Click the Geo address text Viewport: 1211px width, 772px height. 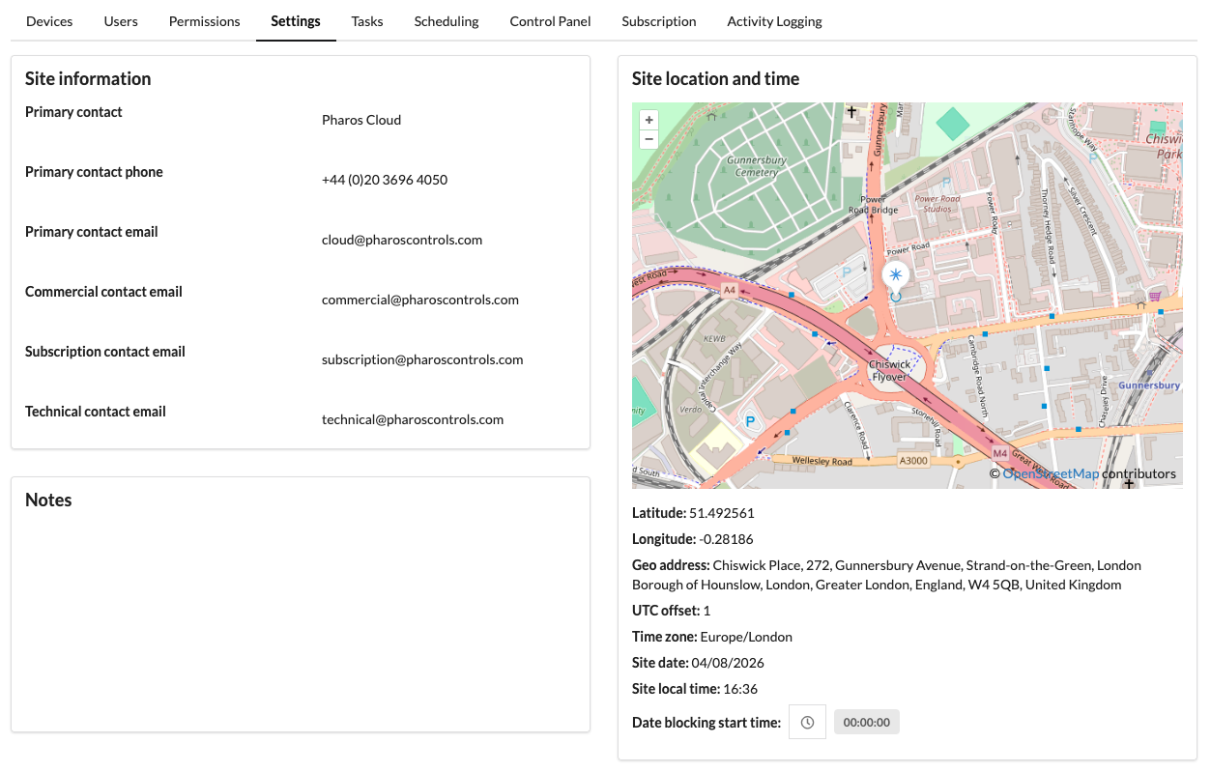click(886, 575)
